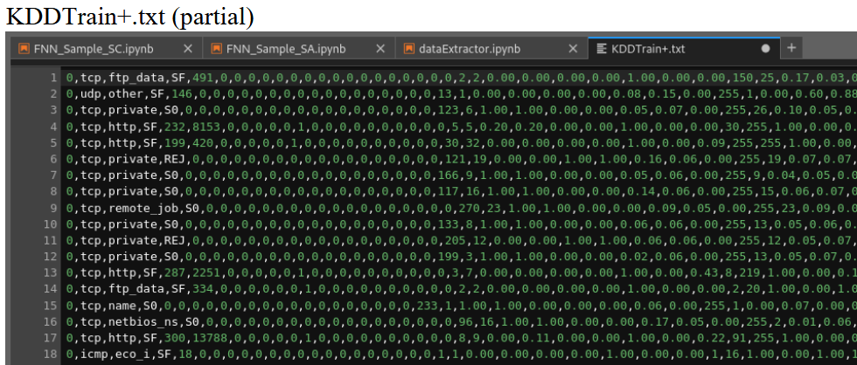Click the value 0.88 in line 2
This screenshot has width=857, height=365.
click(847, 93)
